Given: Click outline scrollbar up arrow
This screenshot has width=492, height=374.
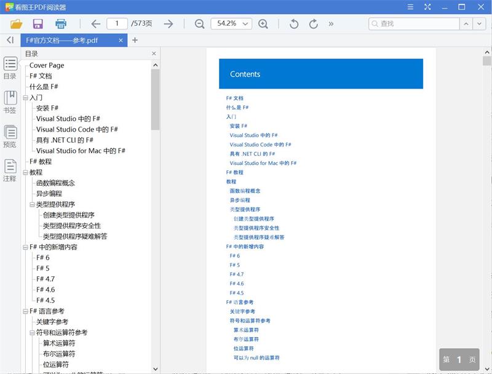Looking at the screenshot, I should coord(155,65).
